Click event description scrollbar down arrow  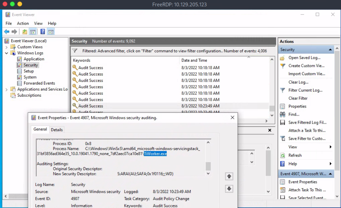208,173
